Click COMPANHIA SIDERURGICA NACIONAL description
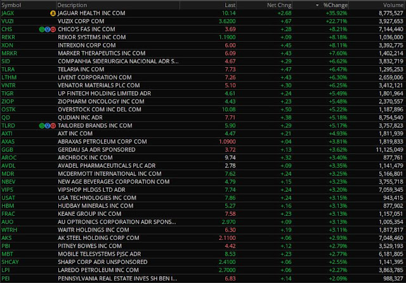 (x=118, y=61)
